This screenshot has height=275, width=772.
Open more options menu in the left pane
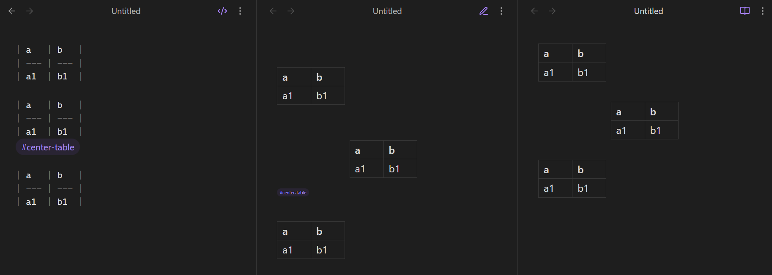(x=240, y=11)
